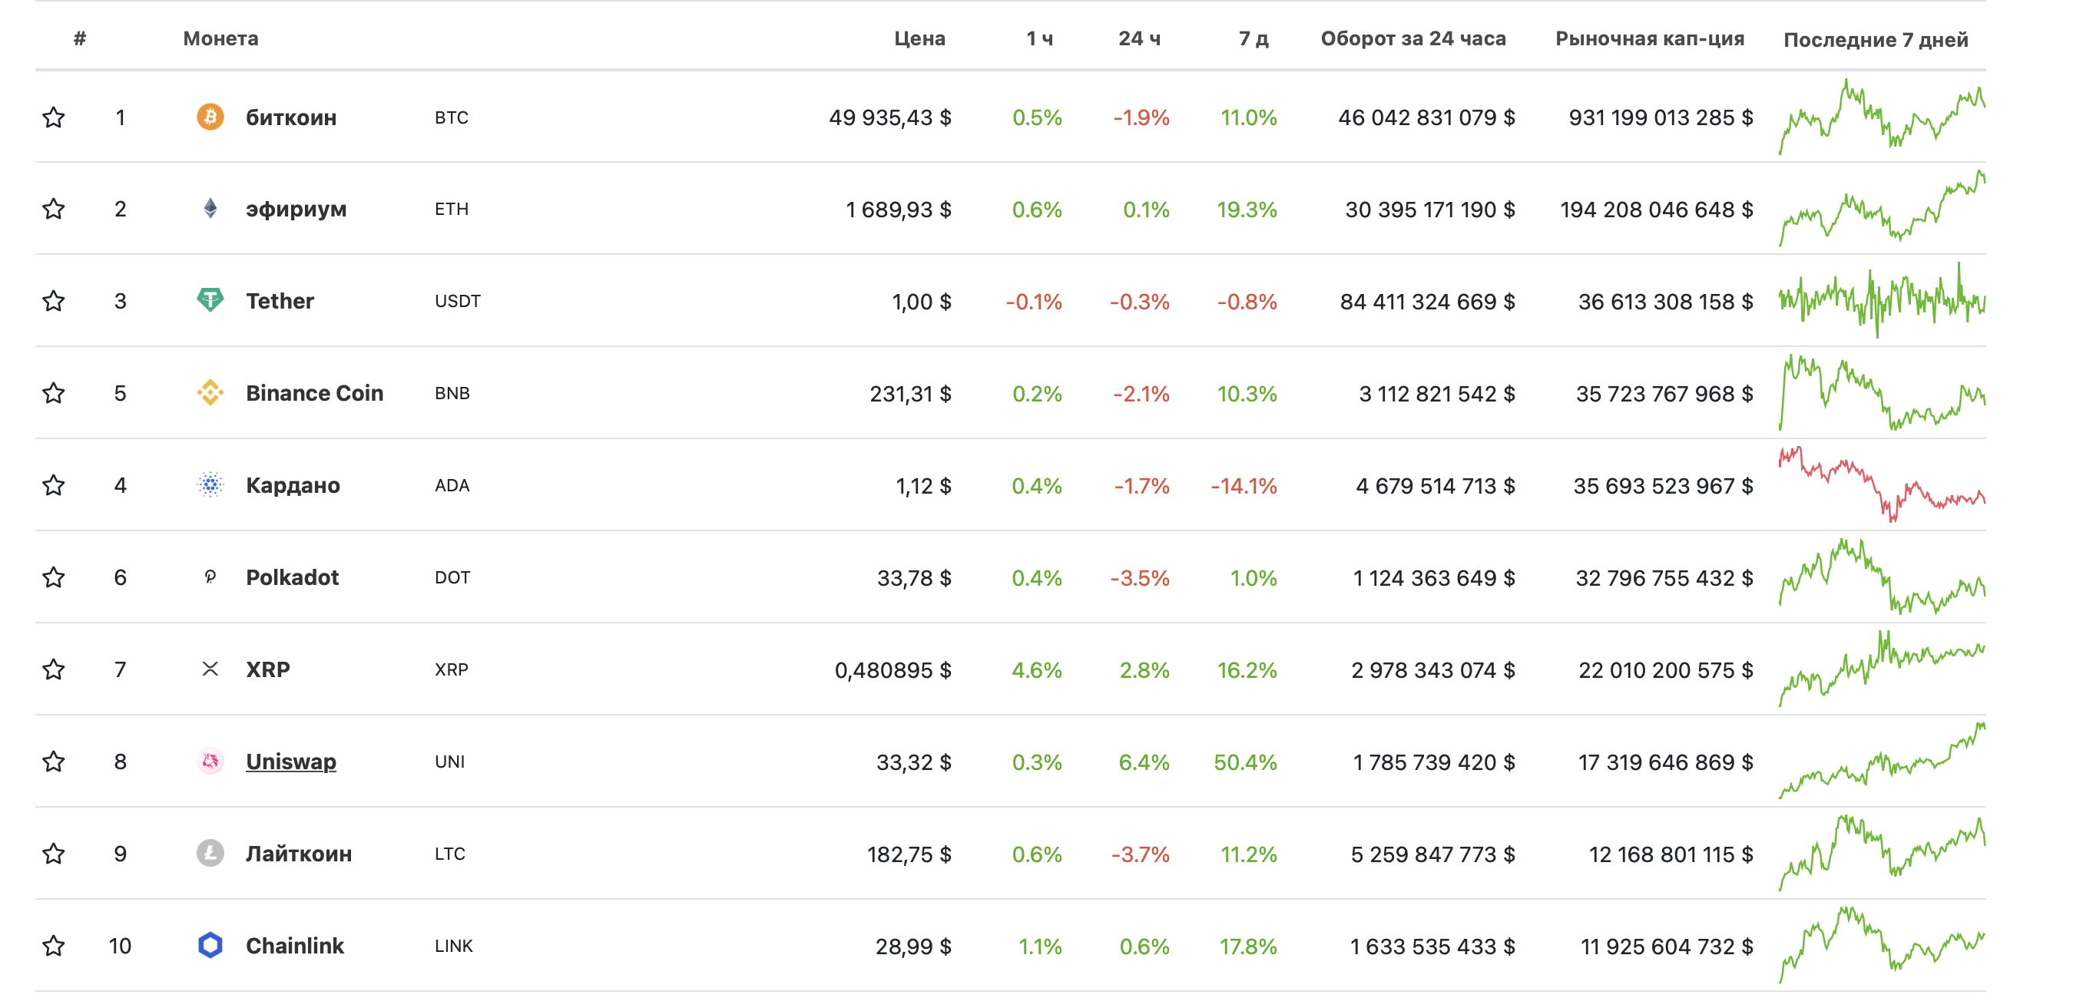This screenshot has height=998, width=2083.
Task: Click the BTC ticker symbol
Action: 451,118
